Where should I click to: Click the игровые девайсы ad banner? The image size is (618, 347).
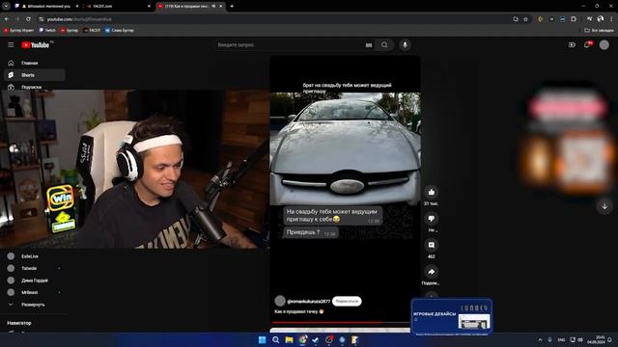click(452, 316)
